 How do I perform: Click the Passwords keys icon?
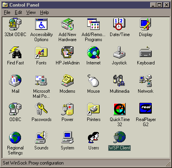41,109
